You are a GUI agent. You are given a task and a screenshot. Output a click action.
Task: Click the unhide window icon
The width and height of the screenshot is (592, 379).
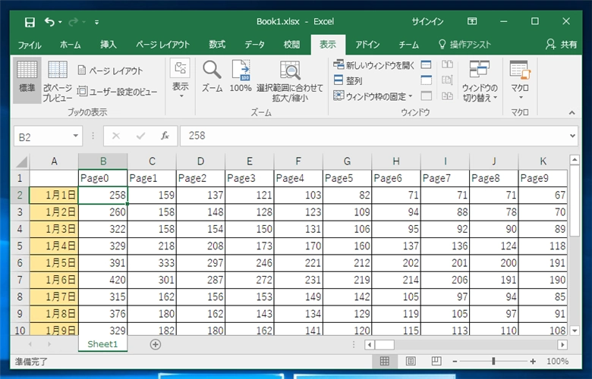point(427,96)
